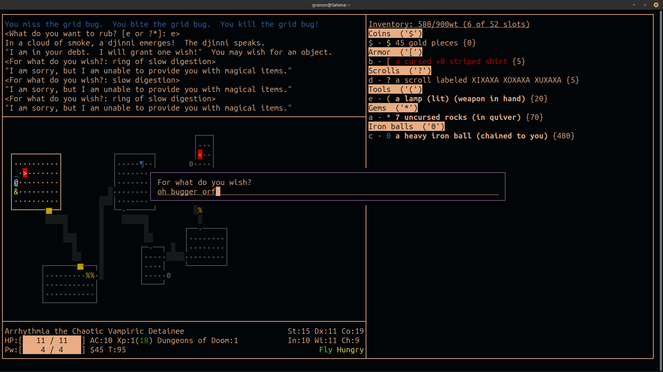This screenshot has height=372, width=663.
Task: Click the character name 'Arrhythmia the Chaotic Vampiric Detainee'
Action: point(95,331)
